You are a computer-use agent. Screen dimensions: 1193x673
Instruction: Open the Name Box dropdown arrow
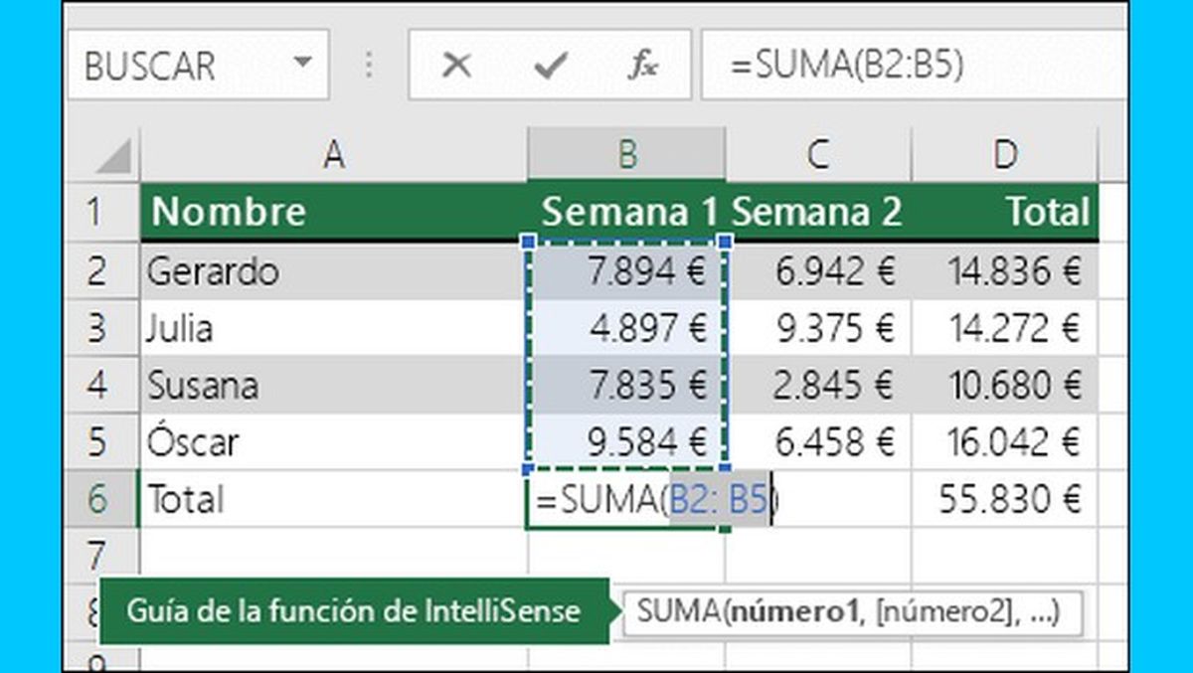(303, 60)
